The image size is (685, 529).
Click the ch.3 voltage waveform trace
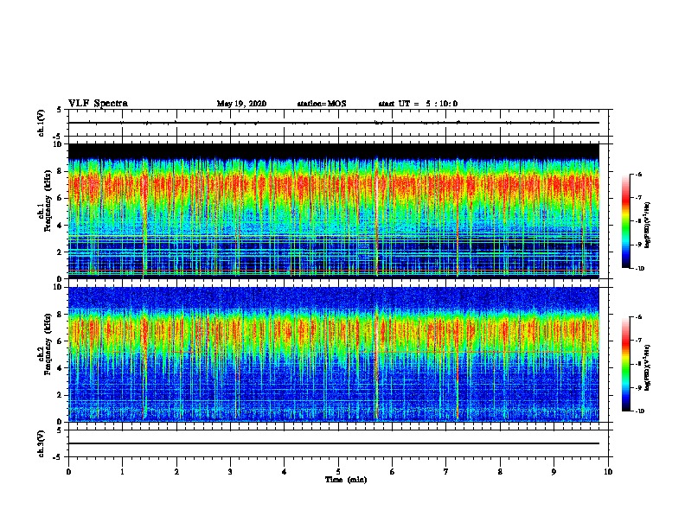333,443
